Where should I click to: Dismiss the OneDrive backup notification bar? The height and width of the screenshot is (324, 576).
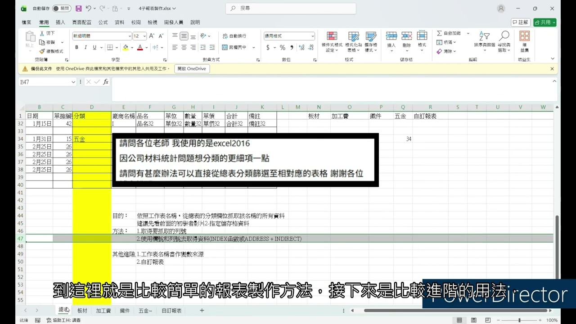coord(552,69)
